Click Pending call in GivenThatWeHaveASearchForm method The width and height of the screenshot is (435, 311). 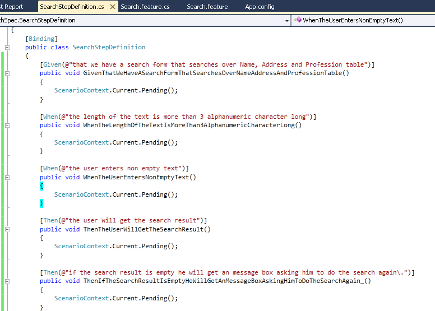coord(155,90)
